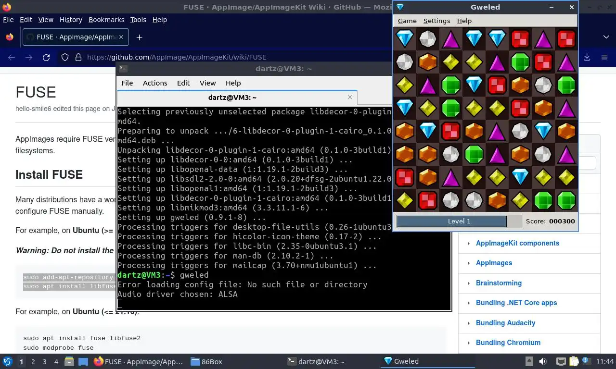Open the taskbar application launcher menu
The height and width of the screenshot is (369, 616).
tap(8, 361)
